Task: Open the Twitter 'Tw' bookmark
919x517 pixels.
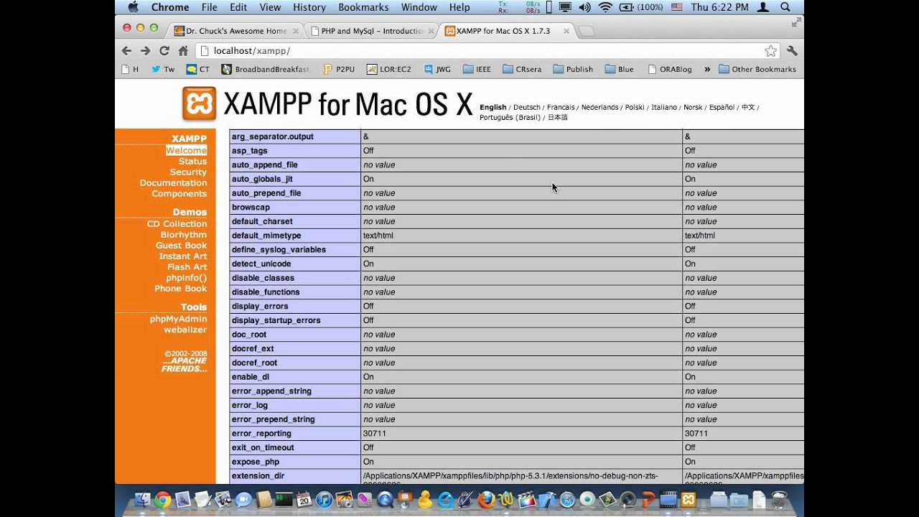Action: 163,70
